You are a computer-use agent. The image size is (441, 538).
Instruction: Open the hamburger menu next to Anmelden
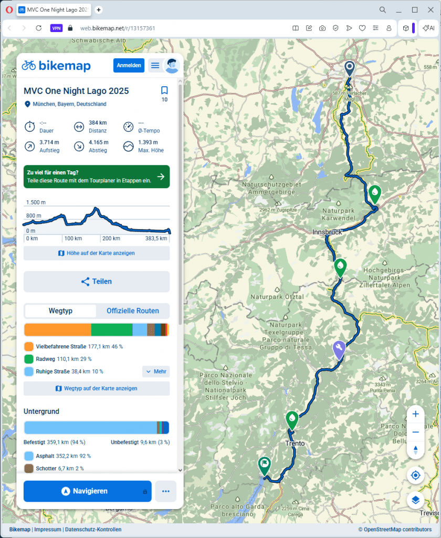pos(155,65)
